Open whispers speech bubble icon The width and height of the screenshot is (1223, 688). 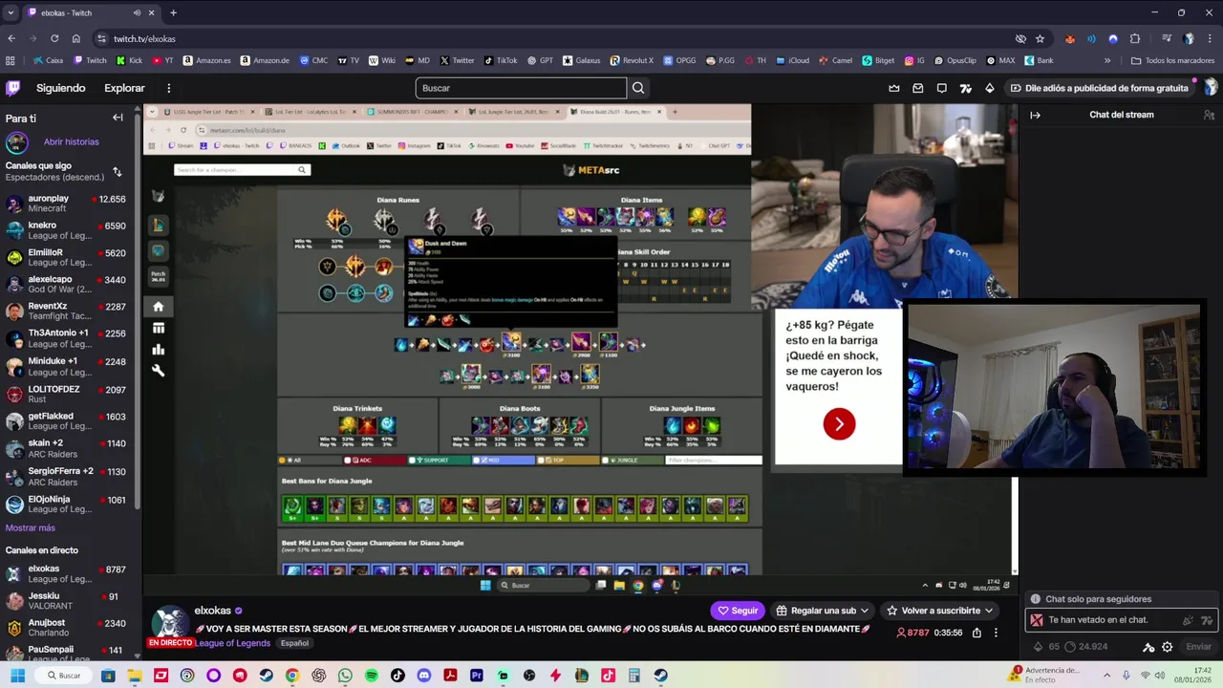tap(942, 88)
